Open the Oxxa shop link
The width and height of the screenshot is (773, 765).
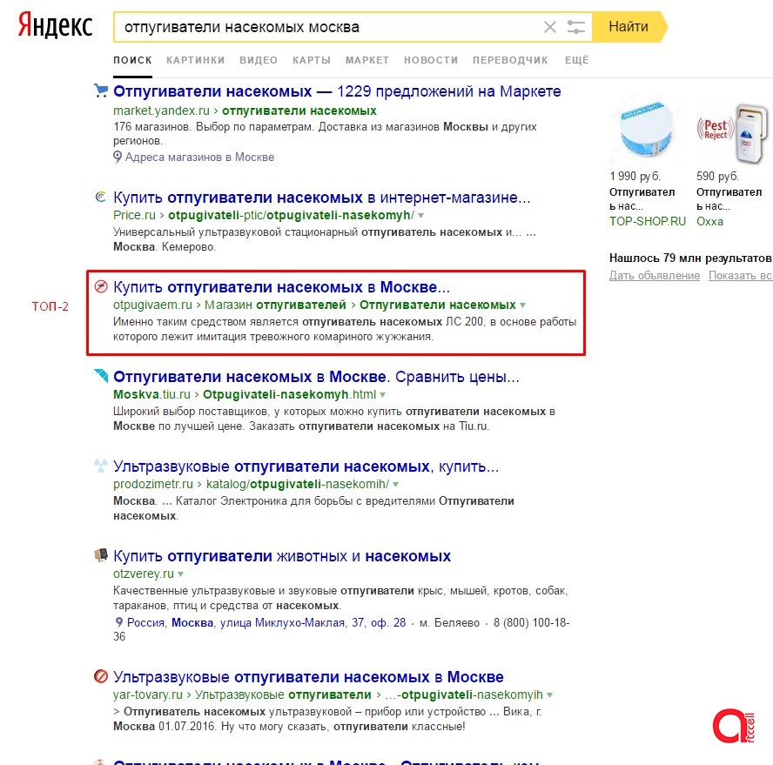(x=709, y=221)
